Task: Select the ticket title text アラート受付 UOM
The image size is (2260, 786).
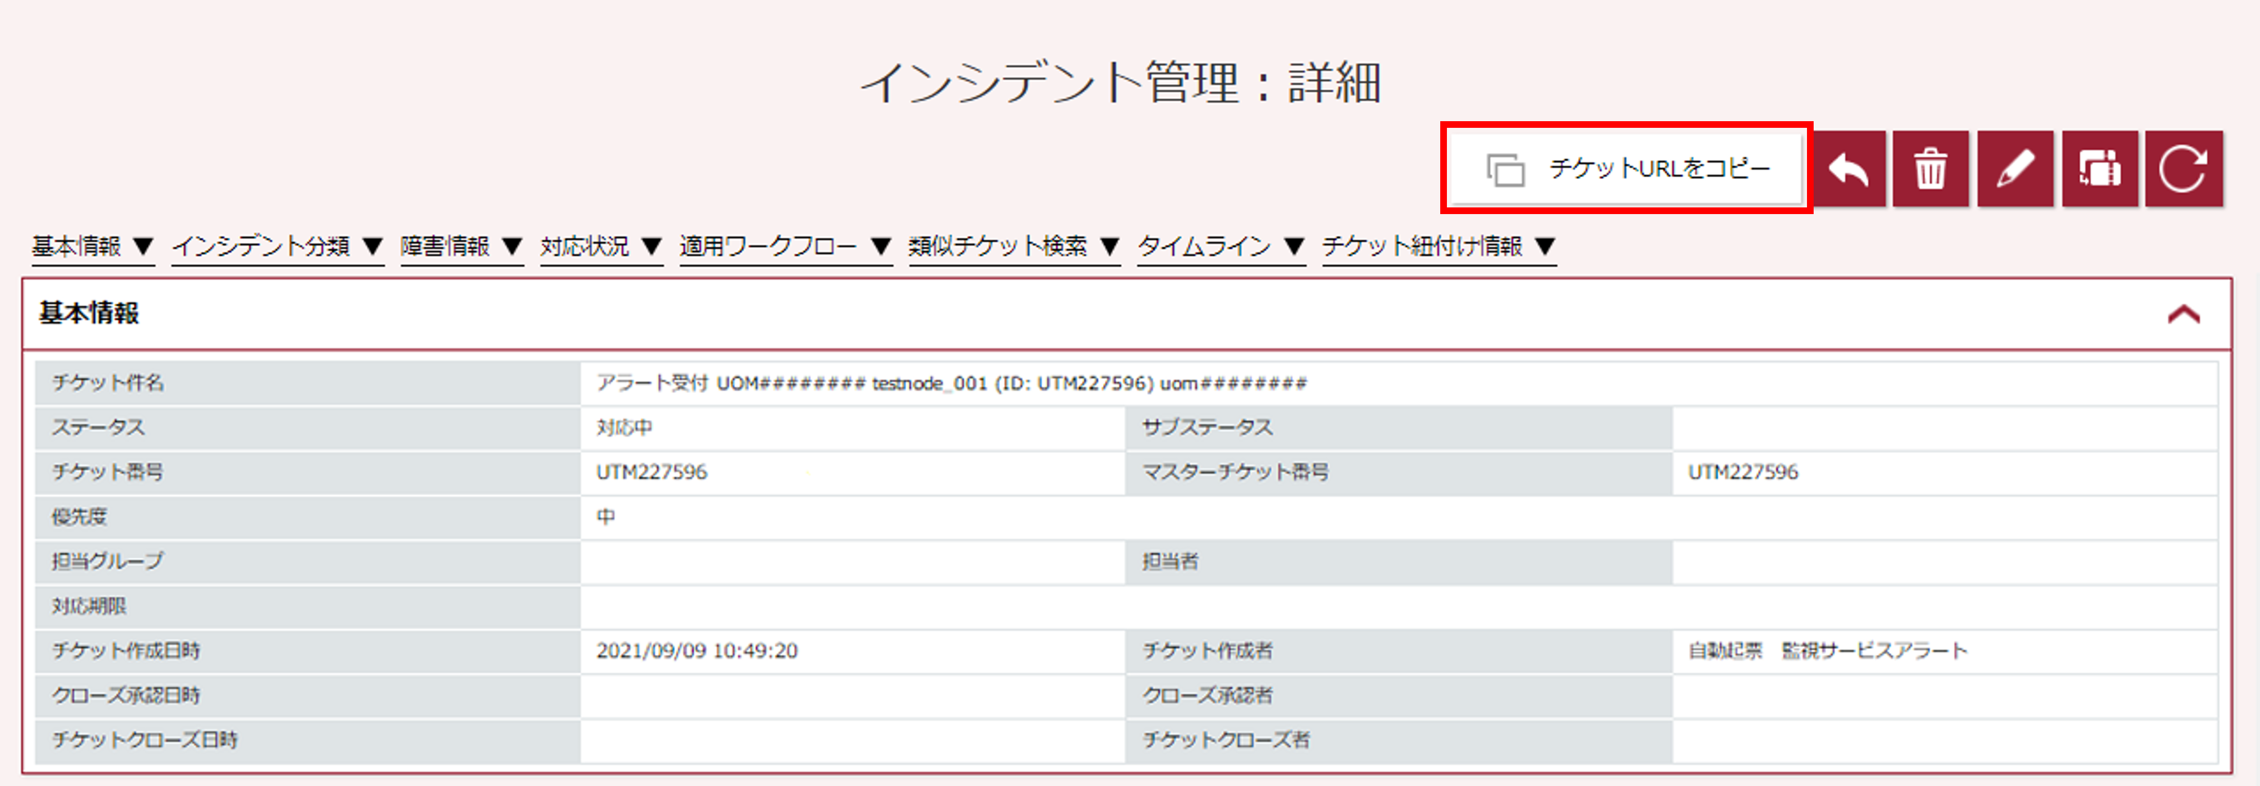Action: 952,384
